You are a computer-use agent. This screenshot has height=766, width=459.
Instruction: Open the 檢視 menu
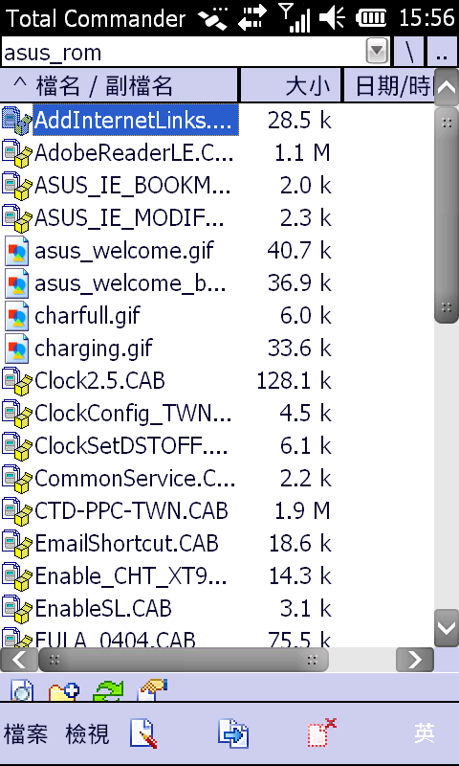(x=87, y=734)
